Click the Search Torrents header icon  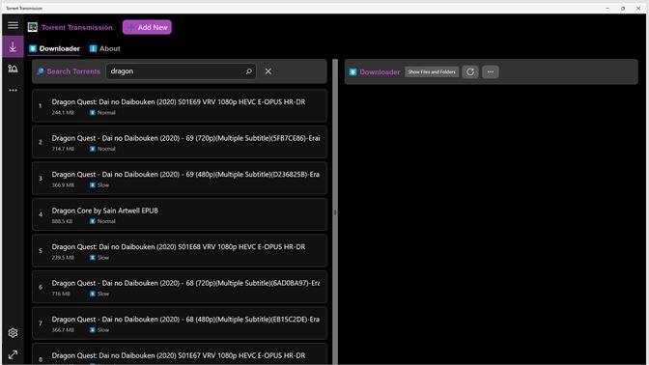pos(41,71)
